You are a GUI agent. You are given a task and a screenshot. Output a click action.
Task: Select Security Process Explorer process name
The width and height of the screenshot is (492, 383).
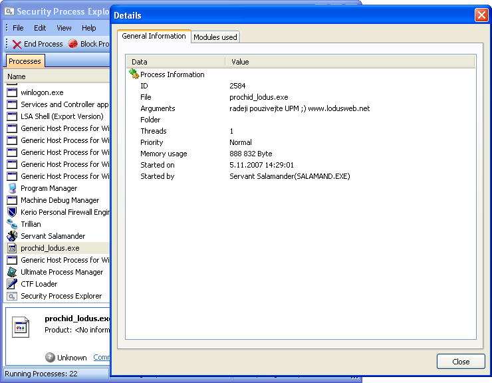pos(61,296)
